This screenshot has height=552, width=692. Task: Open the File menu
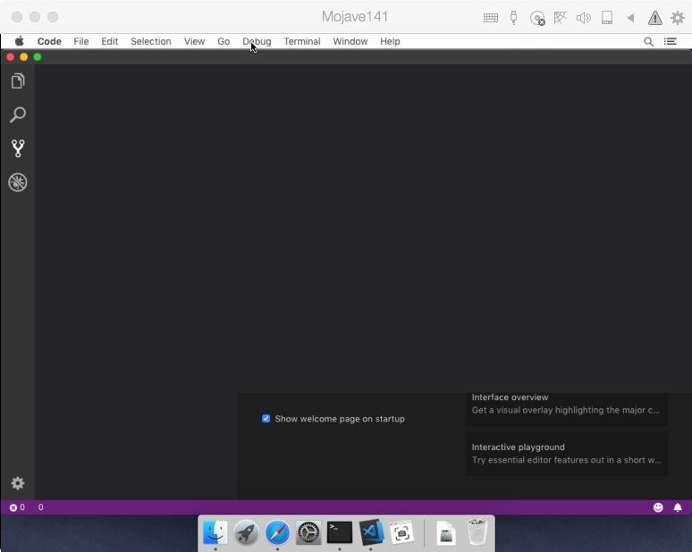point(81,41)
